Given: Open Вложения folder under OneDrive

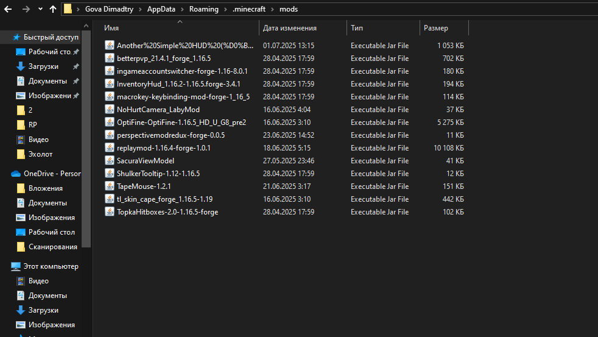Looking at the screenshot, I should tap(46, 188).
